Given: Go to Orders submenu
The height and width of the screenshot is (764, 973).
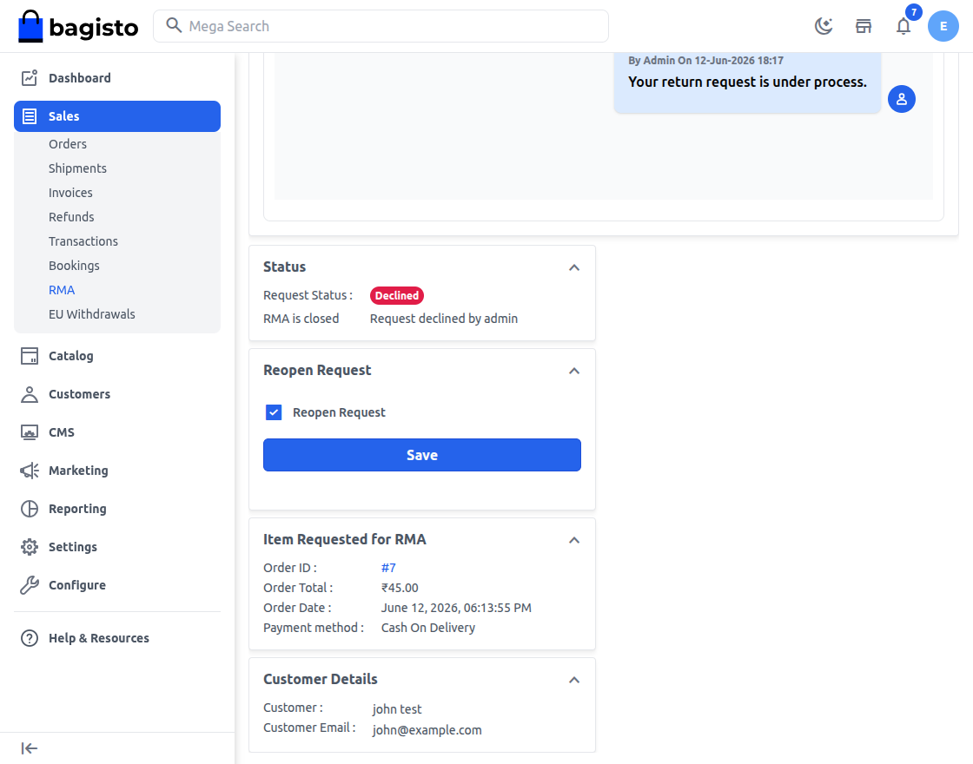Looking at the screenshot, I should click(68, 144).
